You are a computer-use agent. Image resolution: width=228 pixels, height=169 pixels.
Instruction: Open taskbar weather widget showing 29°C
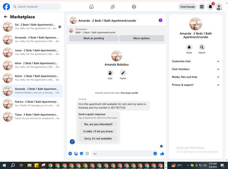(176, 165)
